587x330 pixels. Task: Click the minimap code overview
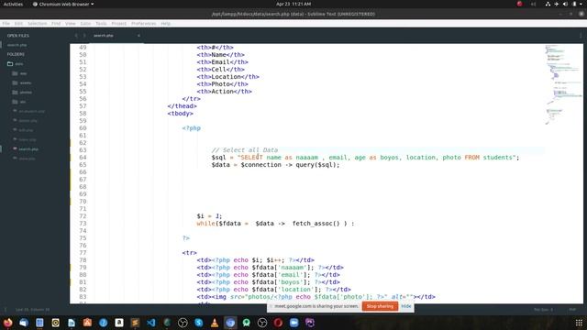coord(563,84)
